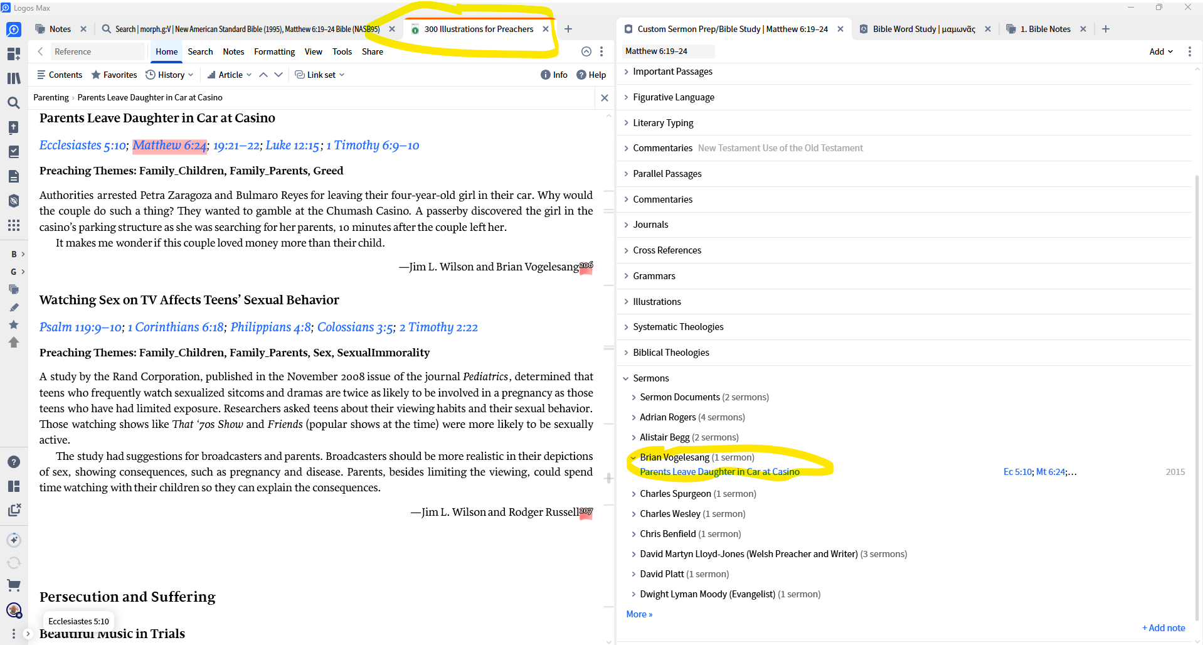Viewport: 1203px width, 645px height.
Task: Open the Ecclesiastes 5:10 reference link
Action: click(x=83, y=146)
